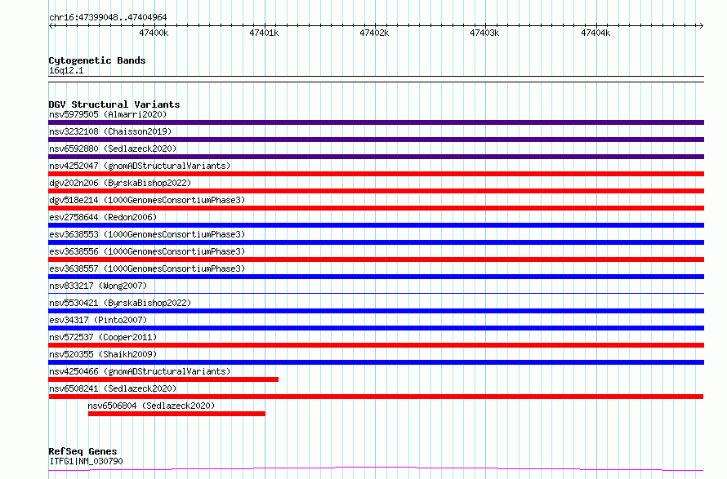The height and width of the screenshot is (479, 727).
Task: Click the 47403k ruler position
Action: click(x=484, y=33)
